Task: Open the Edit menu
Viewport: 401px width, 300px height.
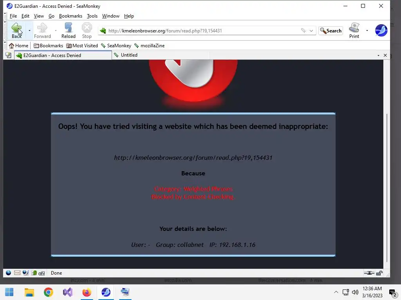Action: tap(25, 16)
